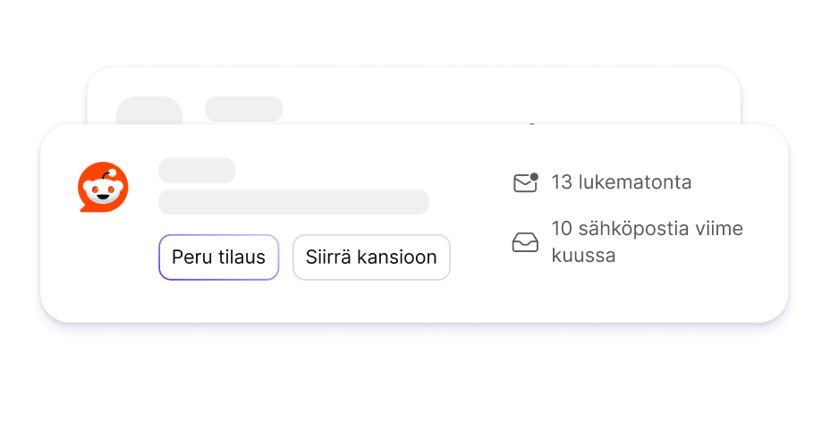This screenshot has height=447, width=830.
Task: Click the inbox tray icon
Action: 525,242
